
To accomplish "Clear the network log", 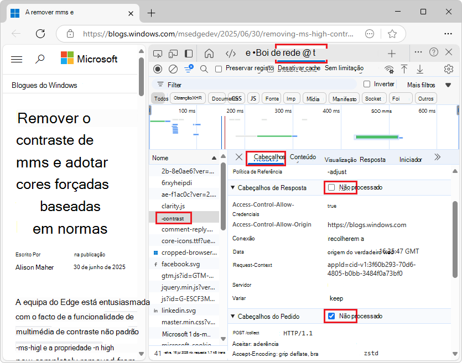I will tap(172, 69).
